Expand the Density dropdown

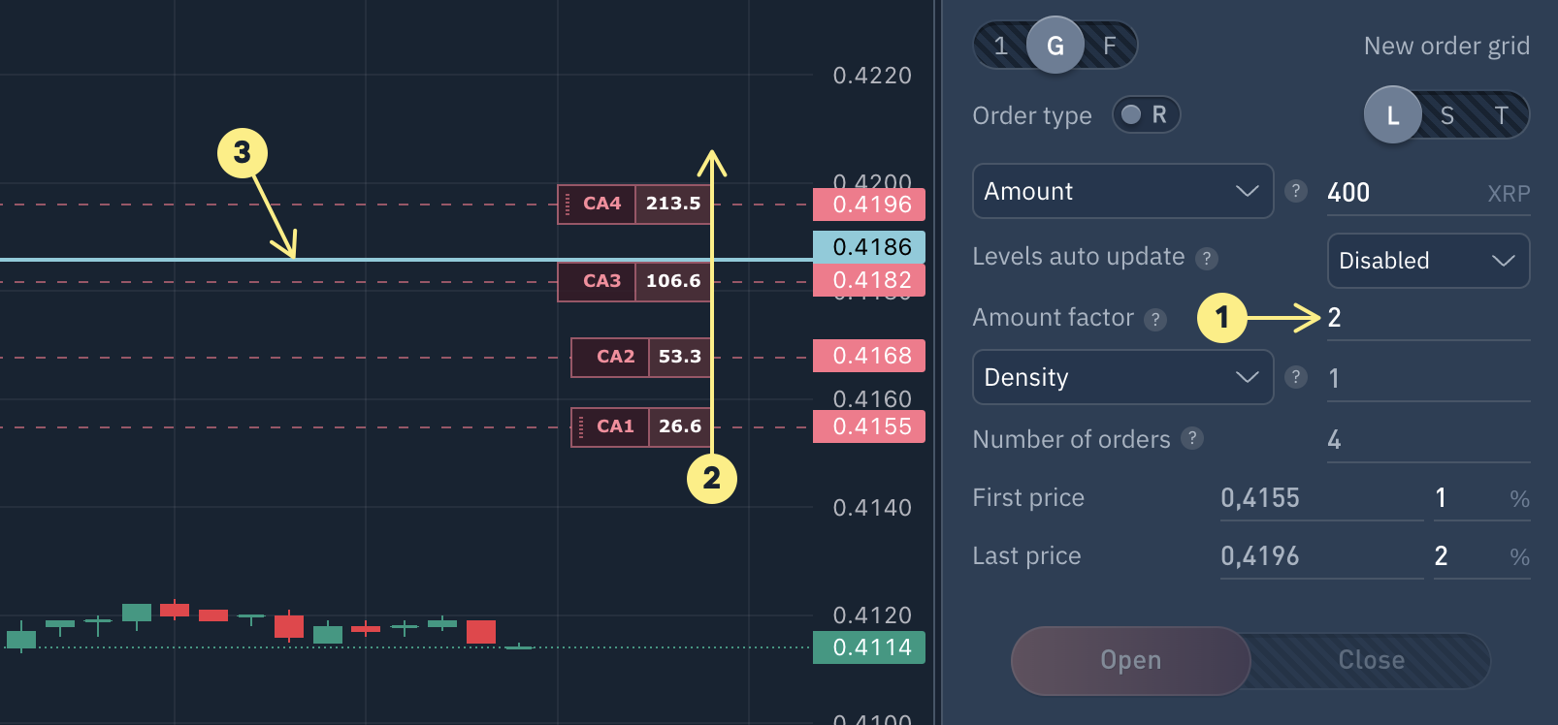[x=1122, y=377]
